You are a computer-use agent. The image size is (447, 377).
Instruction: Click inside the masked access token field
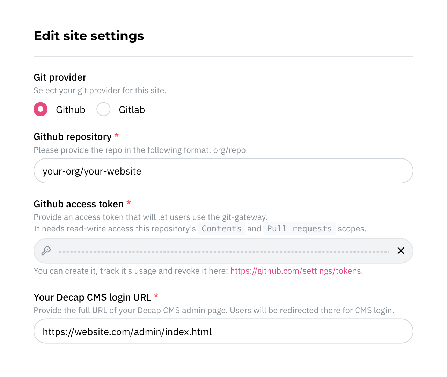(x=223, y=251)
